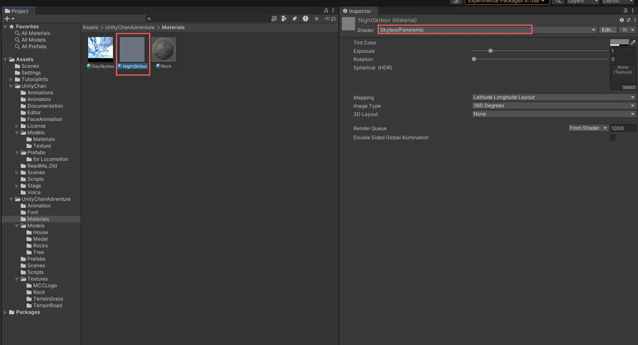Click Select on the Spherical texture slot

point(628,88)
